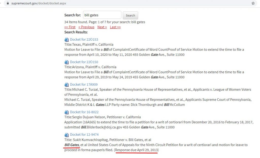The width and height of the screenshot is (260, 158).
Task: Open the Docket for 22O150 link
Action: [x=84, y=62]
